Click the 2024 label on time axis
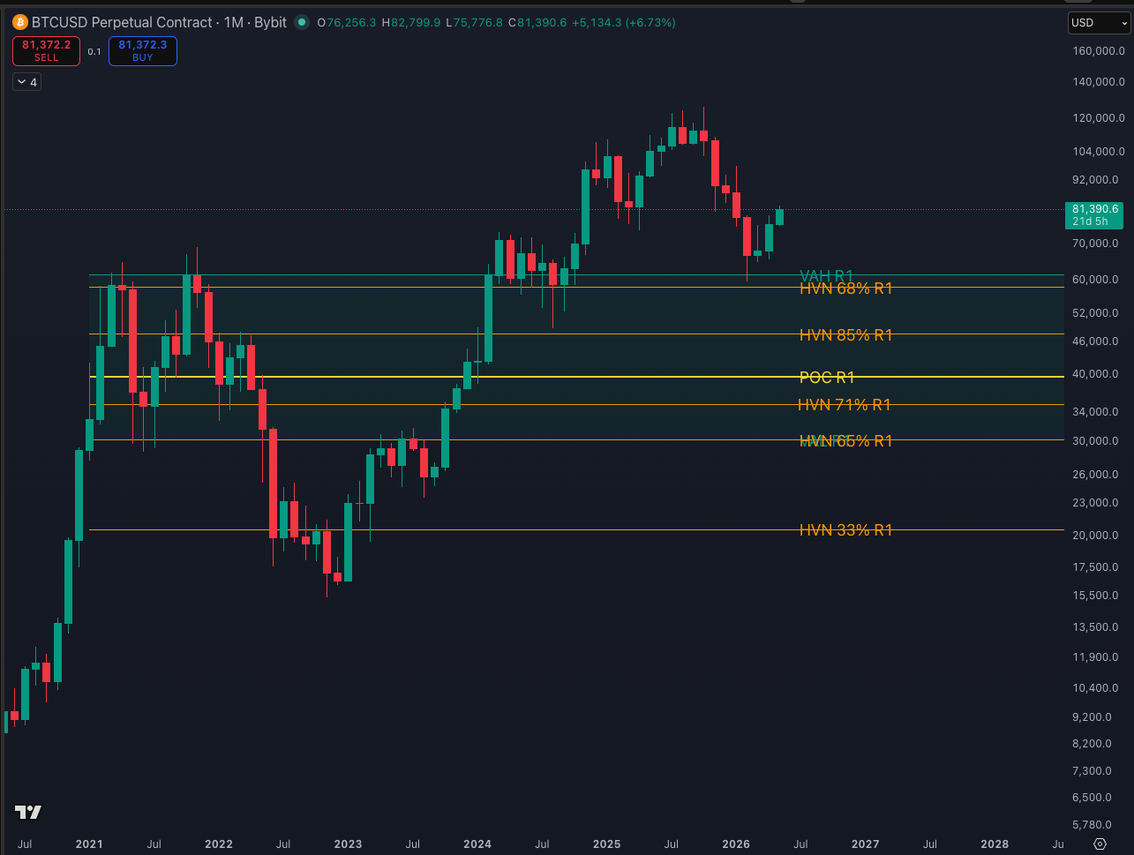Viewport: 1134px width, 855px height. (x=477, y=844)
